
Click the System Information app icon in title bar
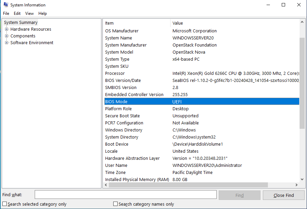coord(6,5)
